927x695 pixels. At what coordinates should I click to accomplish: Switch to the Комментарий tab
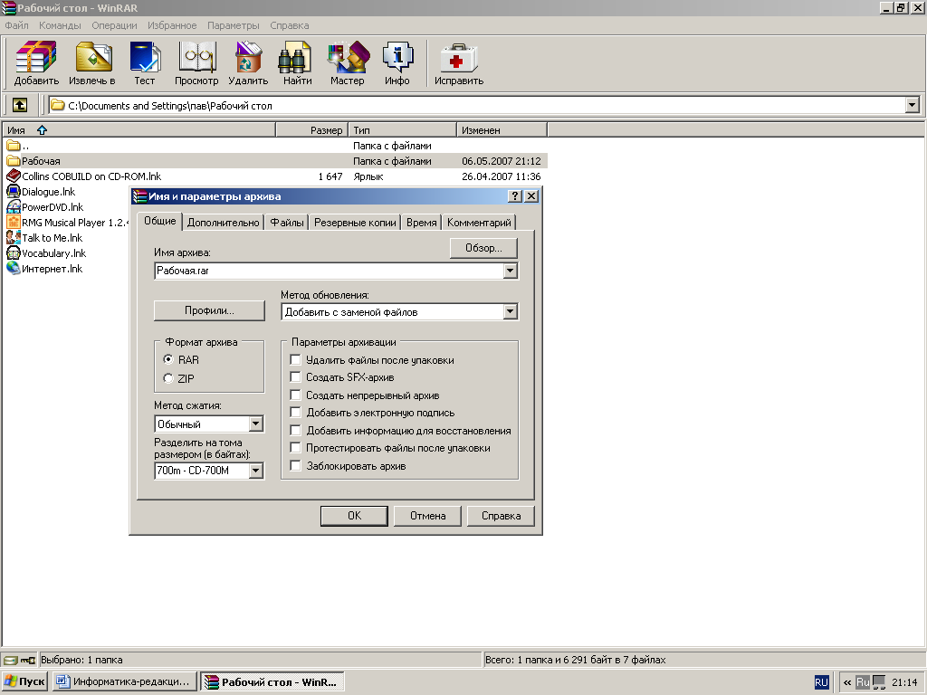[479, 223]
